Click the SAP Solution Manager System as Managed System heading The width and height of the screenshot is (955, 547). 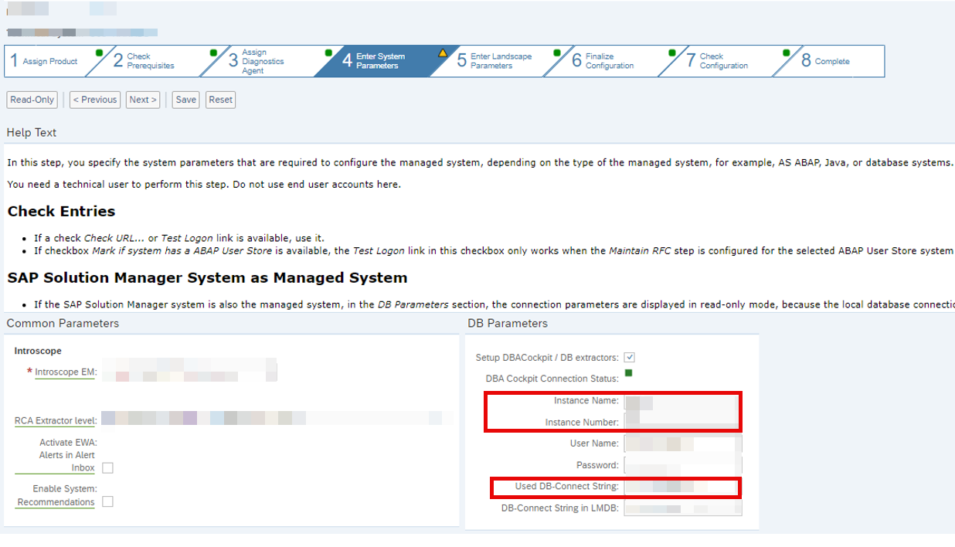click(207, 277)
